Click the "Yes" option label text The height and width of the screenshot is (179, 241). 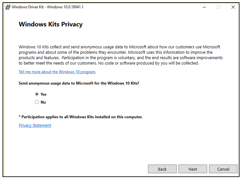click(x=43, y=94)
